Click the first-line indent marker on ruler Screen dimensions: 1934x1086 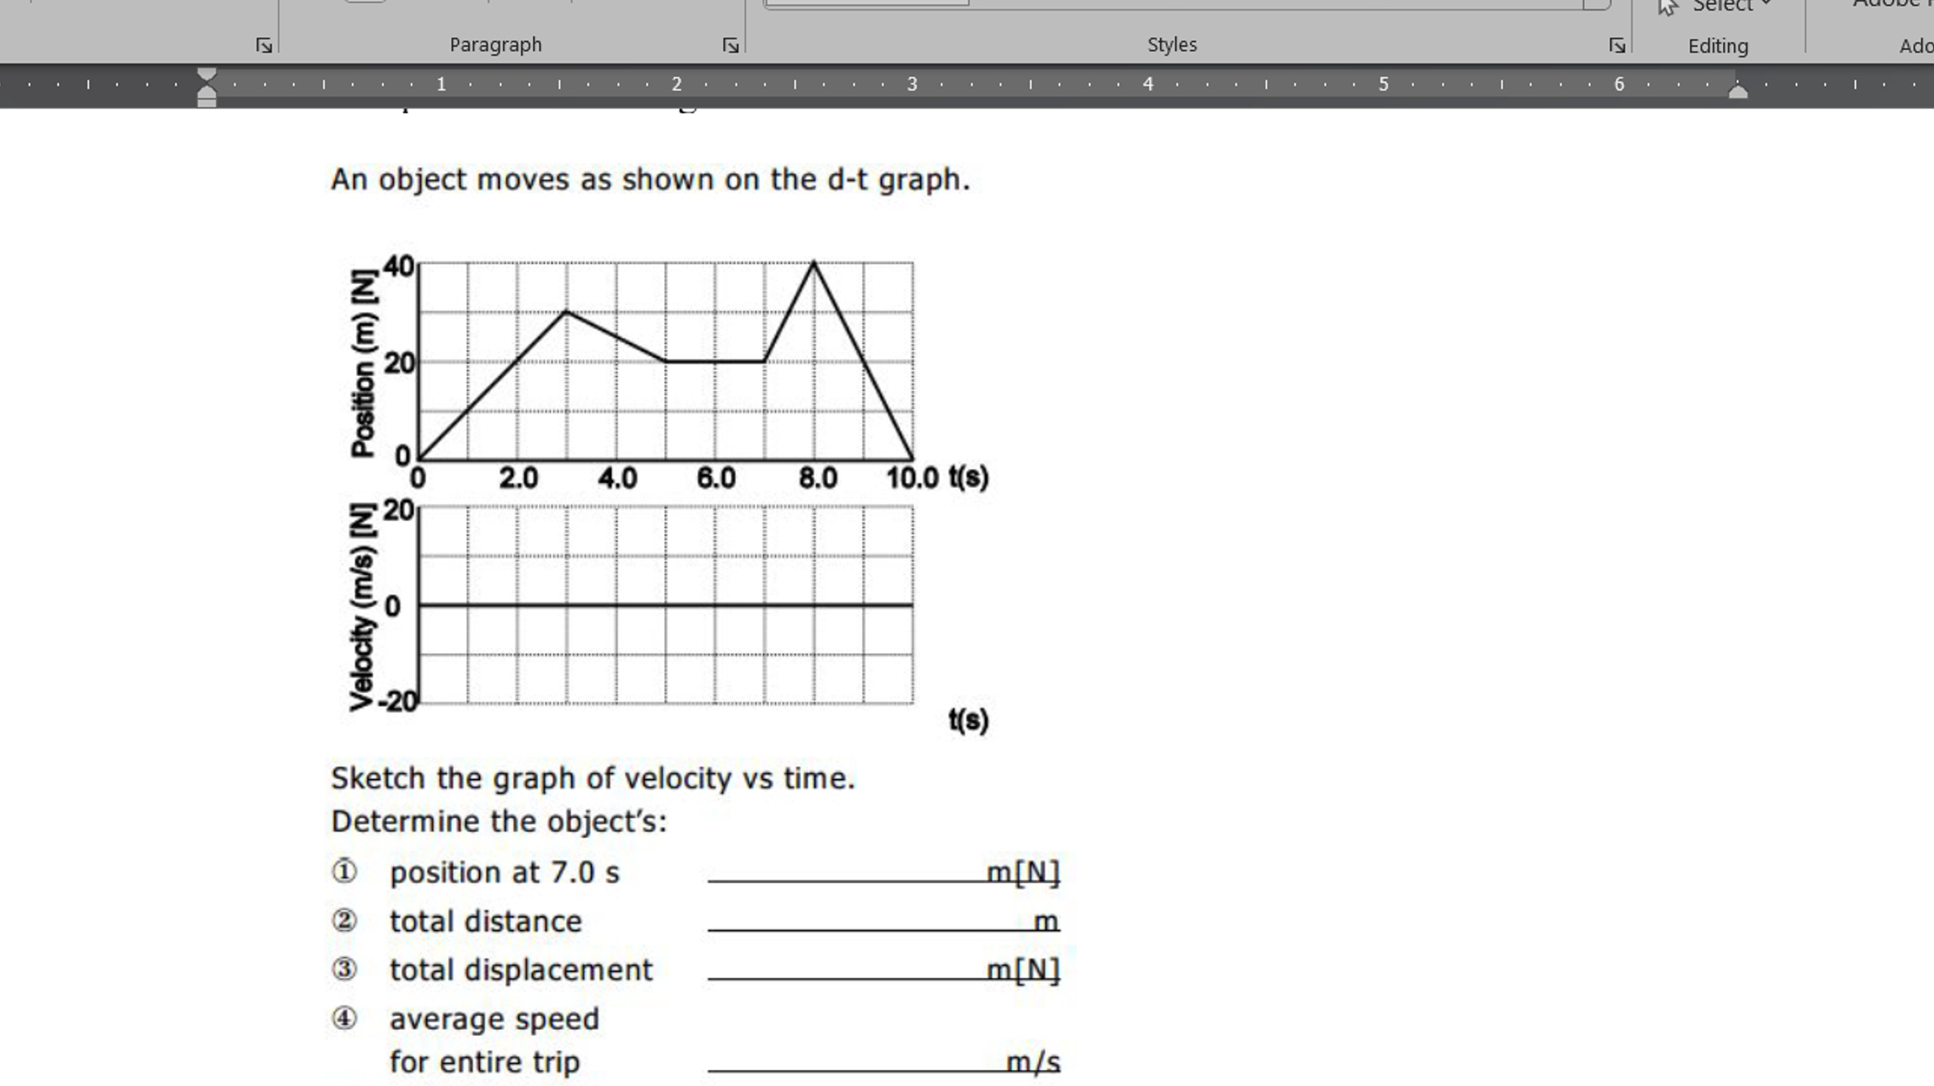click(x=207, y=72)
